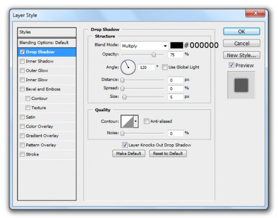Image resolution: width=278 pixels, height=218 pixels.
Task: Enable Use Global Light
Action: click(x=165, y=67)
